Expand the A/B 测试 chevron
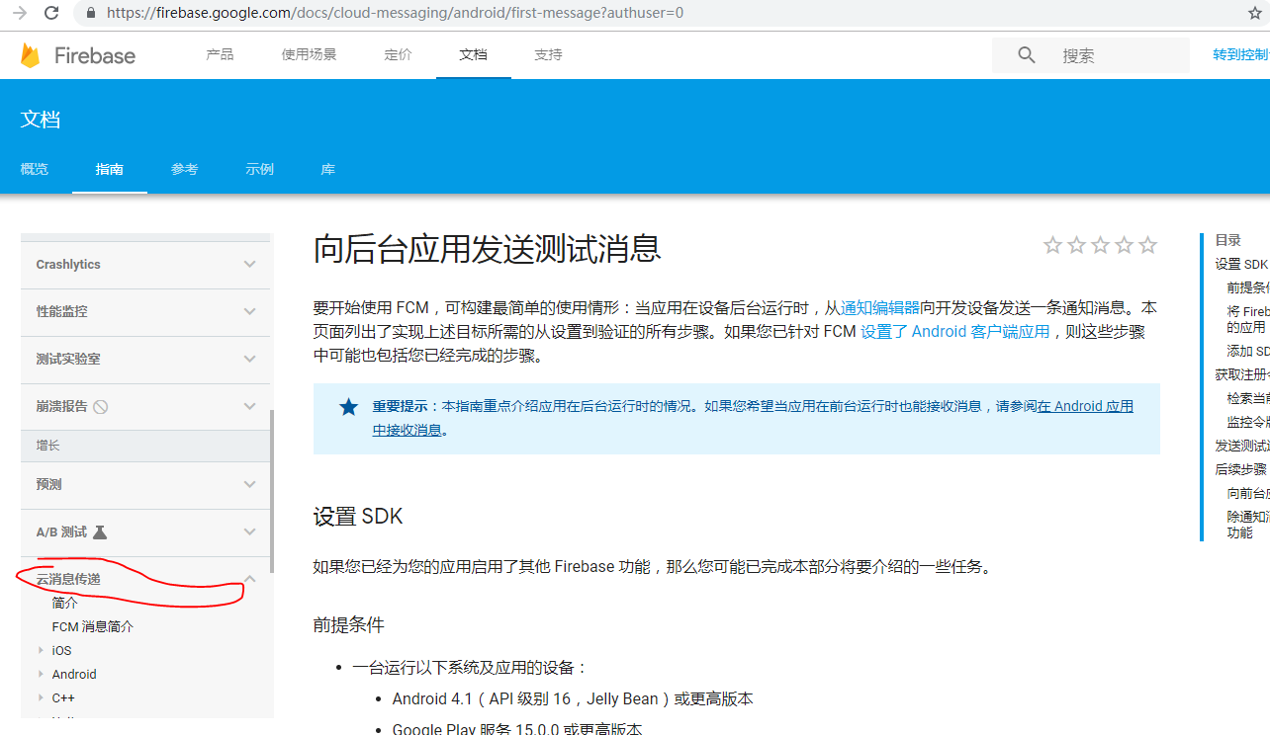Screen dimensions: 1270x735 click(249, 531)
